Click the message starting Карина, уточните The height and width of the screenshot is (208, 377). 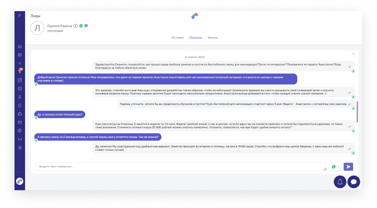pyautogui.click(x=236, y=104)
